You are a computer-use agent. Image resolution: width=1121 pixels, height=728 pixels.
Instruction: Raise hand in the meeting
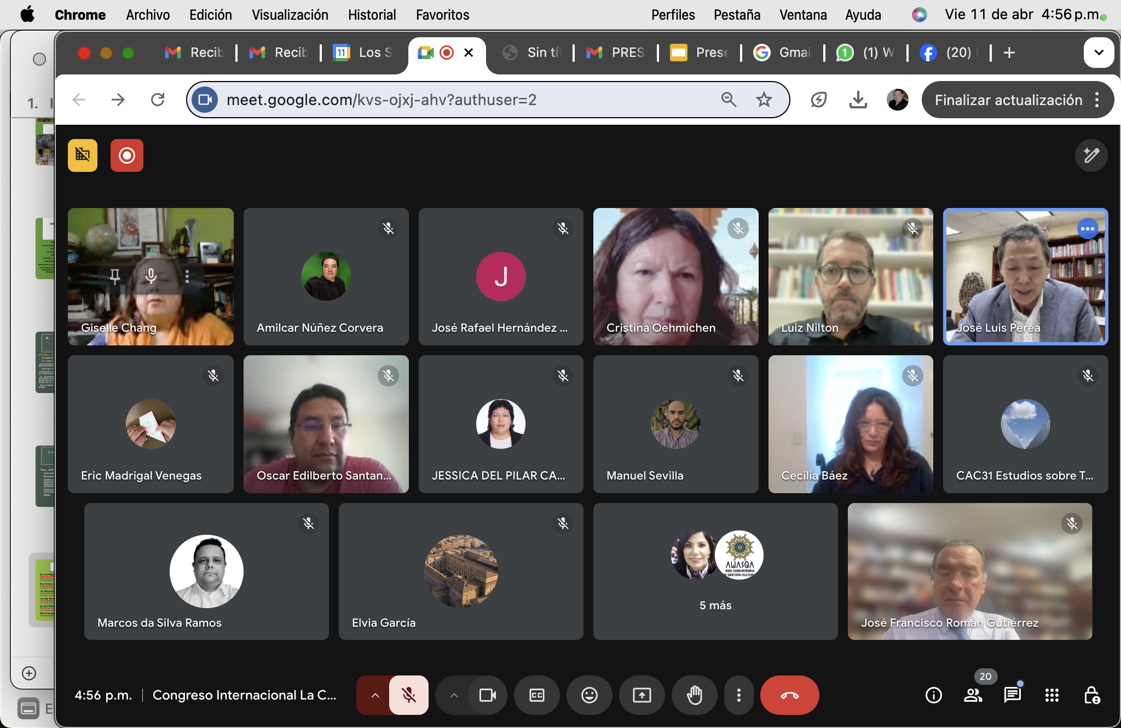694,695
